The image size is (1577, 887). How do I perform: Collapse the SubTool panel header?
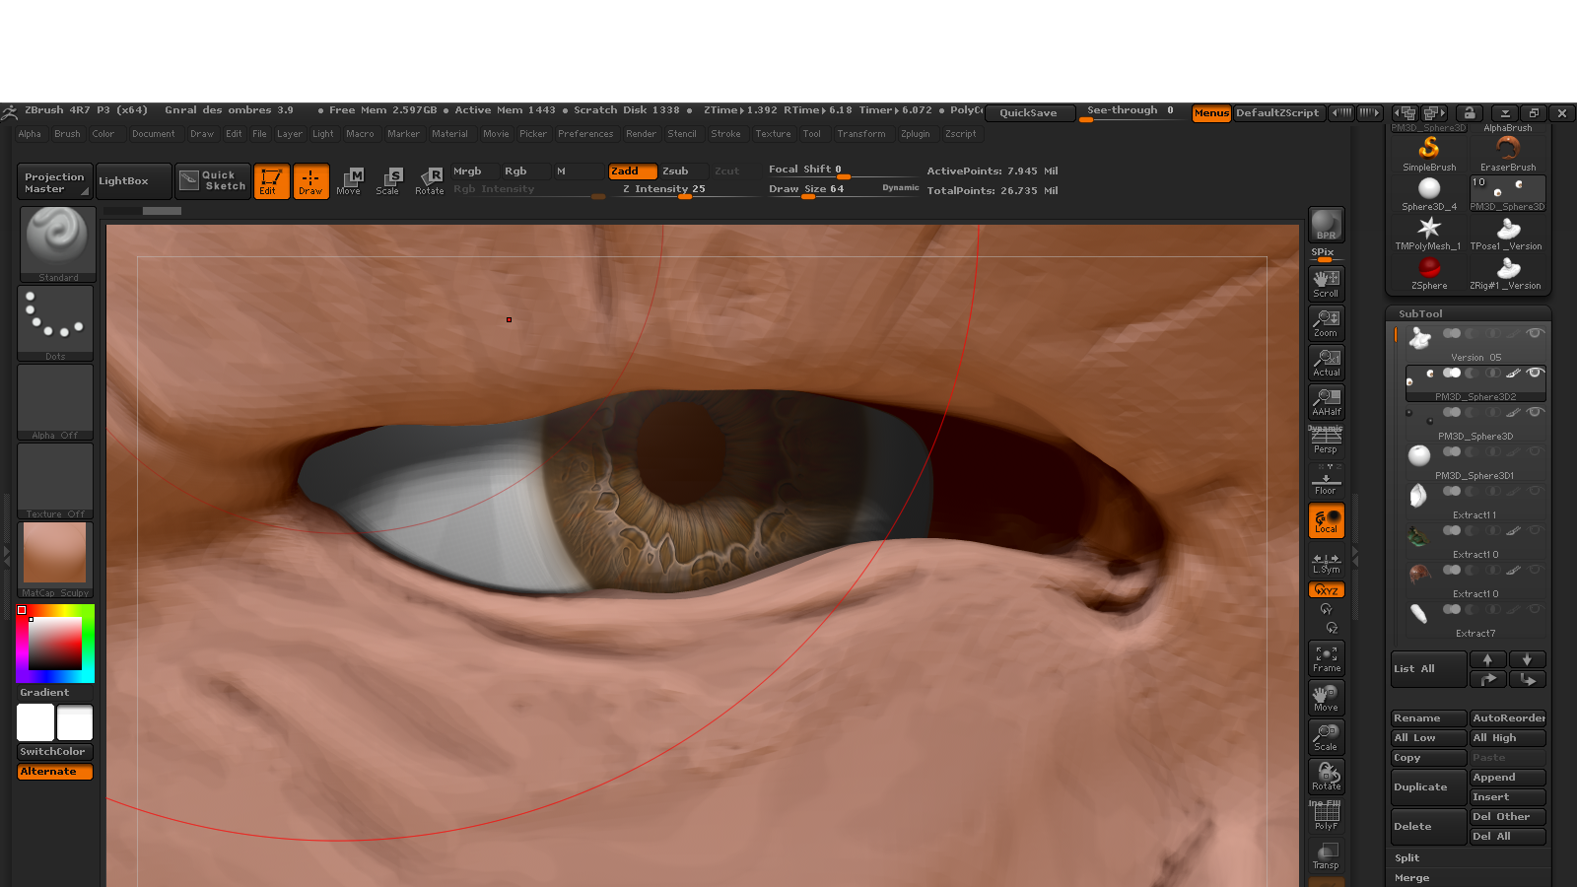1420,313
